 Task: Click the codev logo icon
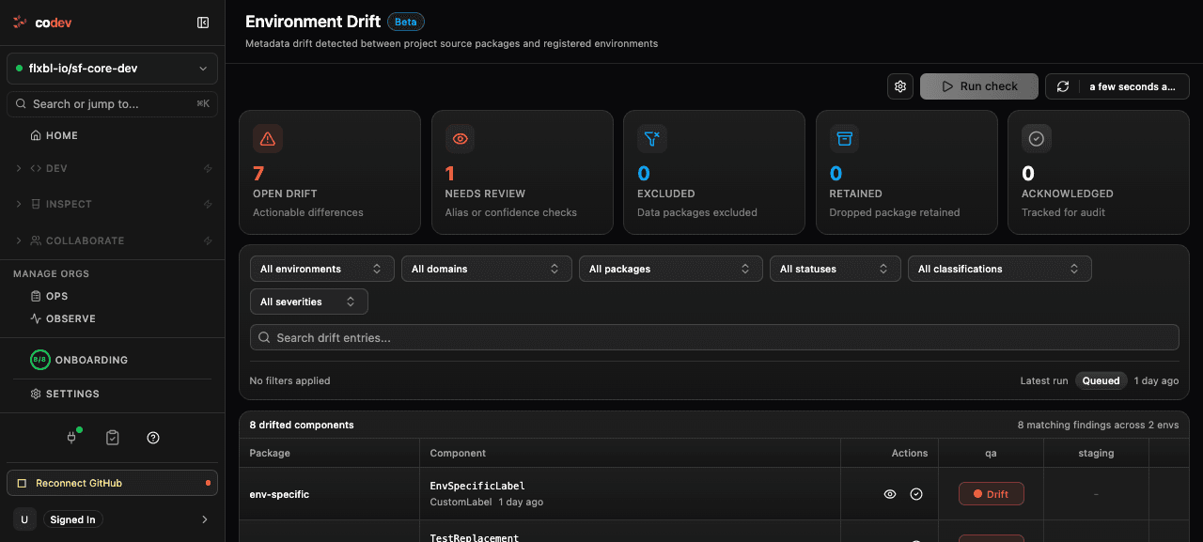(20, 23)
